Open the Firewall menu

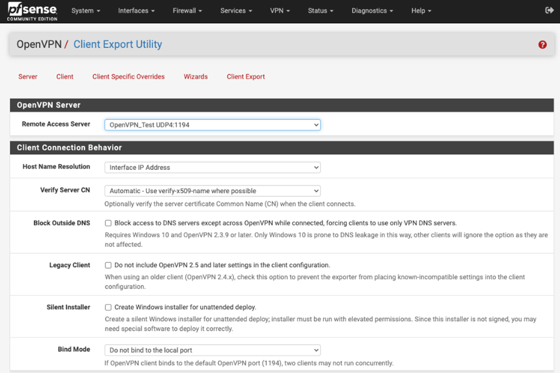coord(187,11)
